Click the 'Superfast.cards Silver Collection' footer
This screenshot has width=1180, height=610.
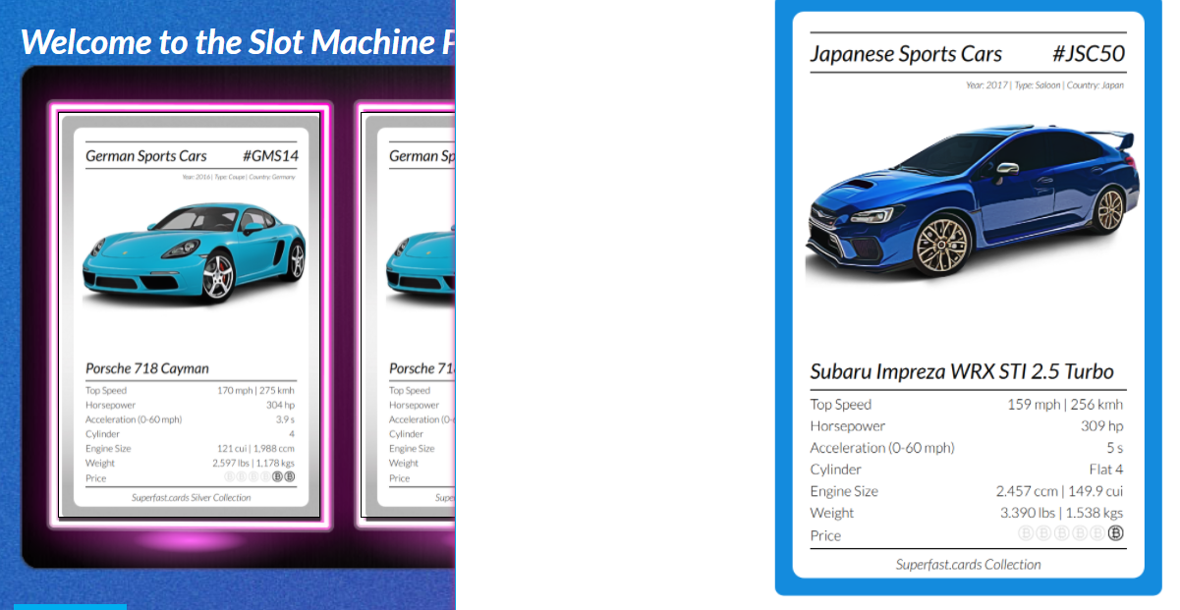(192, 497)
